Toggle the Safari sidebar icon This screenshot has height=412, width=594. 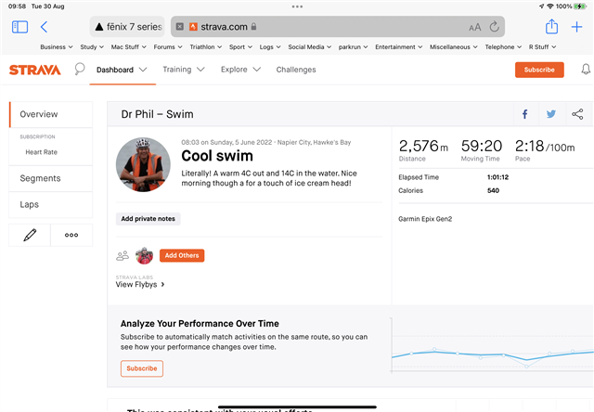(19, 27)
